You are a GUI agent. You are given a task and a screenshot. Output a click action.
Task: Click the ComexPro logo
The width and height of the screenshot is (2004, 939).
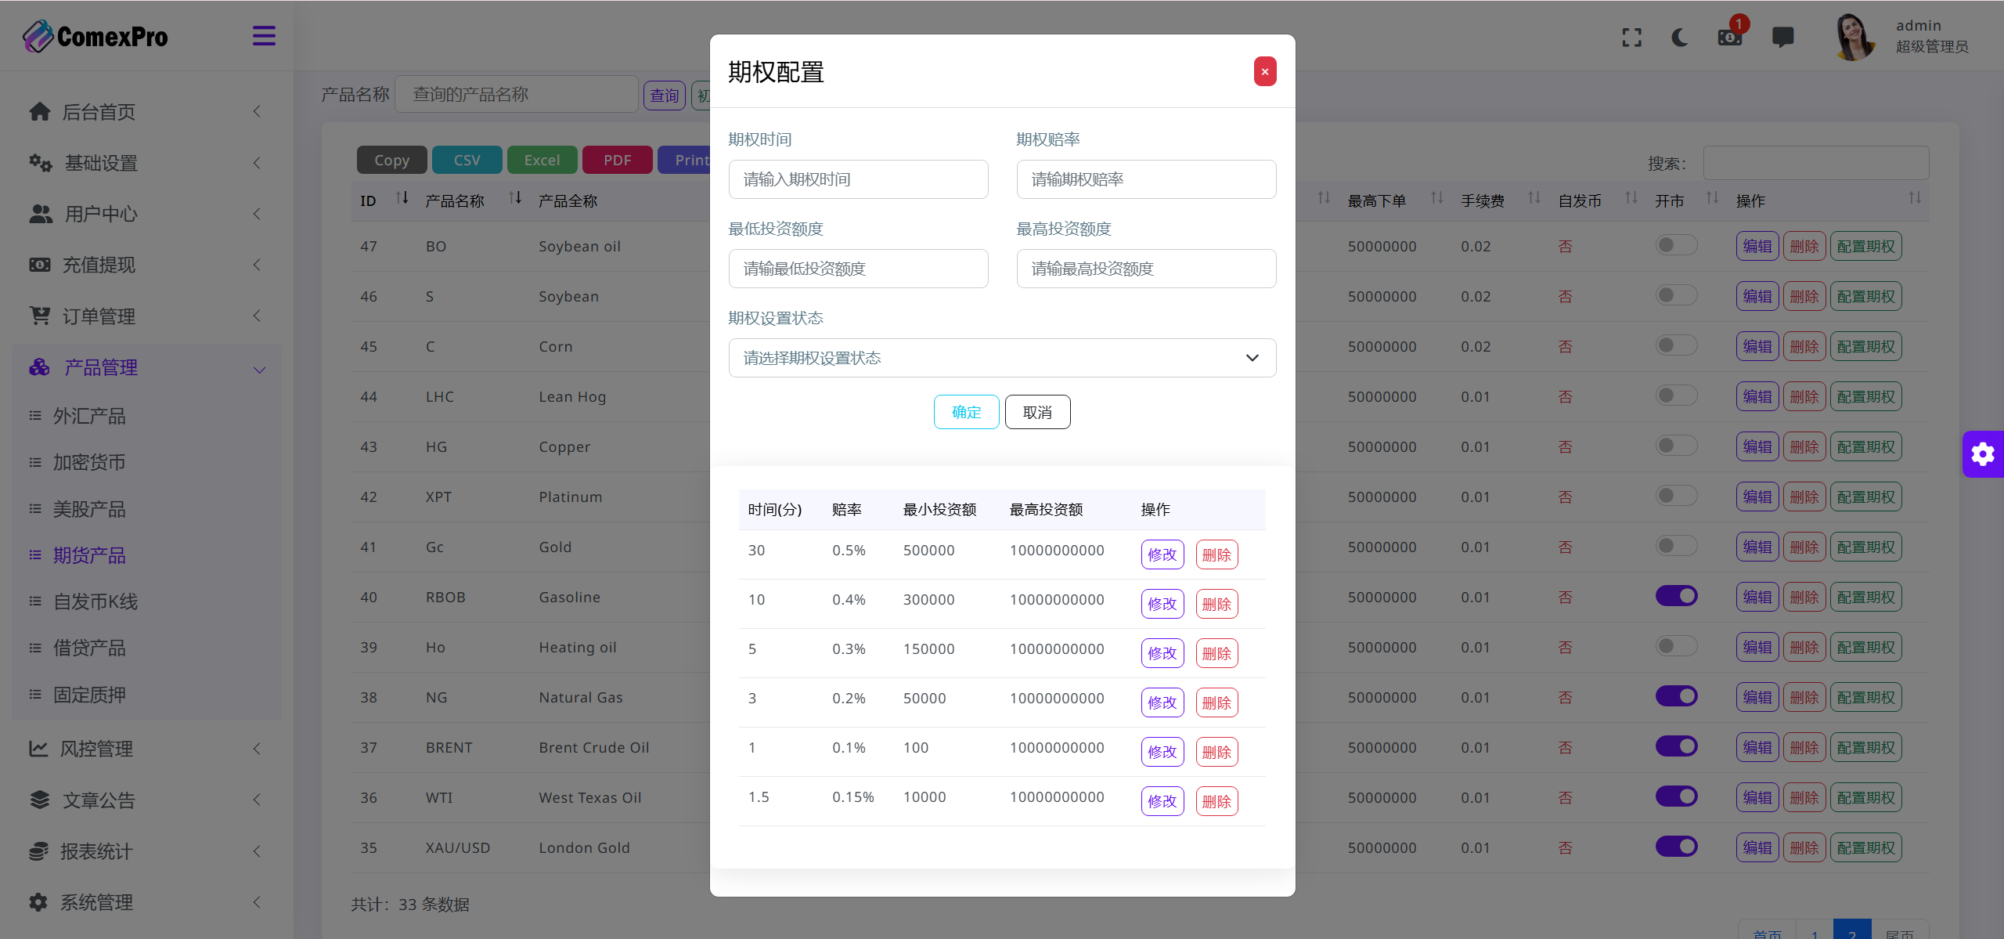pos(96,36)
